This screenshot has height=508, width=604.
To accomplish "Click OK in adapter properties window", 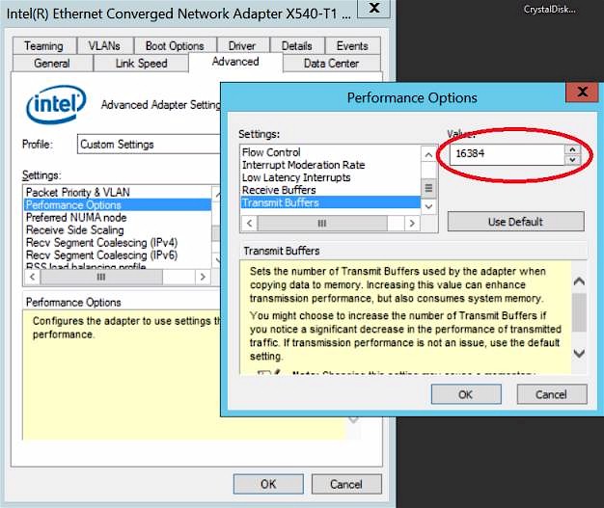I will 268,484.
